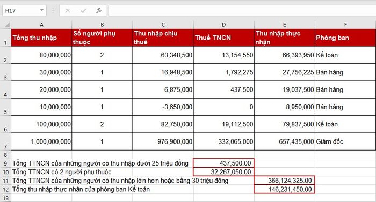Screen dimensions: 376x202
Task: Select cell with value 6,875,000
Action: pos(163,90)
